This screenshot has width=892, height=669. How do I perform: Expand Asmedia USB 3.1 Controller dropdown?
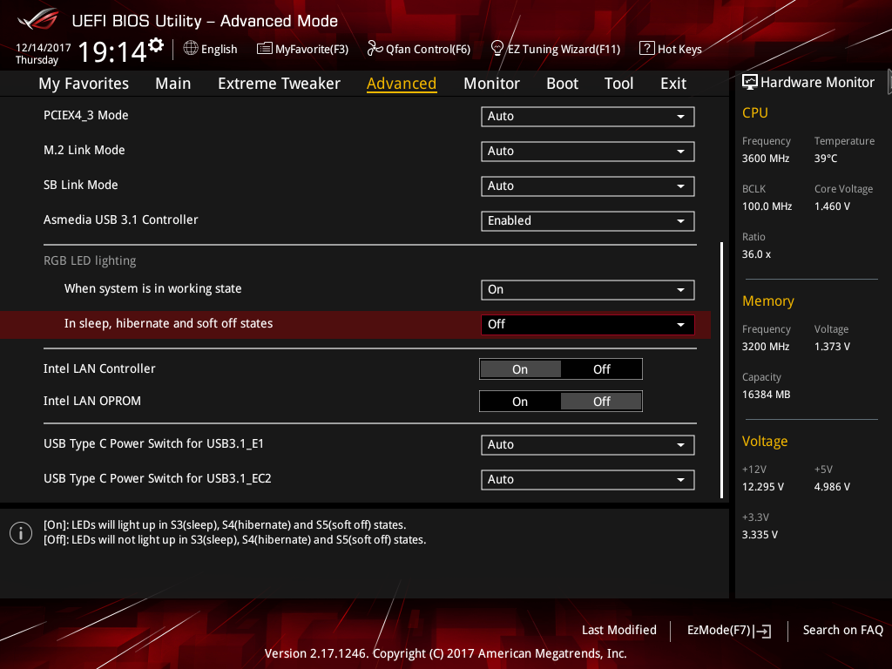click(x=588, y=220)
